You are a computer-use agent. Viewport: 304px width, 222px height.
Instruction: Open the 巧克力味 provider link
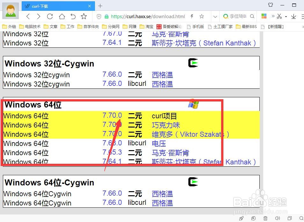click(x=166, y=125)
